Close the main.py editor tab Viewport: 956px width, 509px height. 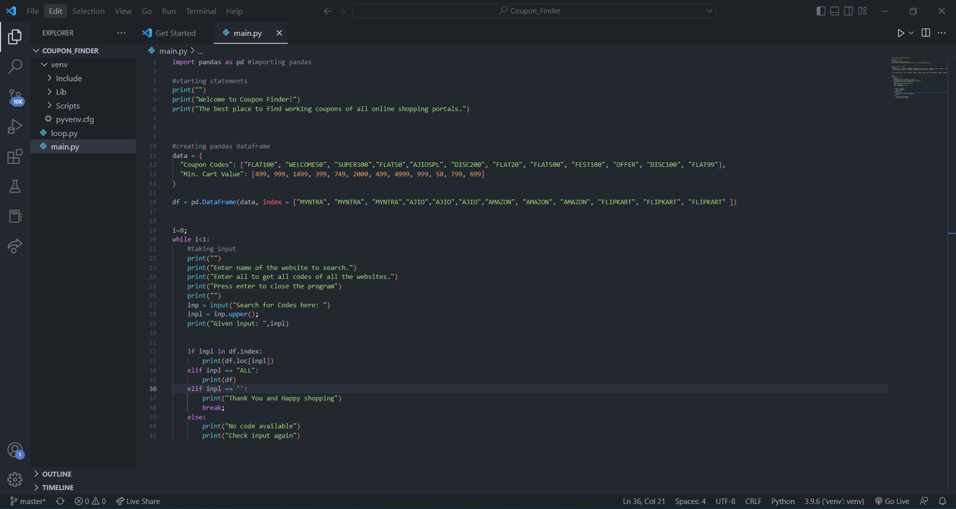point(279,33)
